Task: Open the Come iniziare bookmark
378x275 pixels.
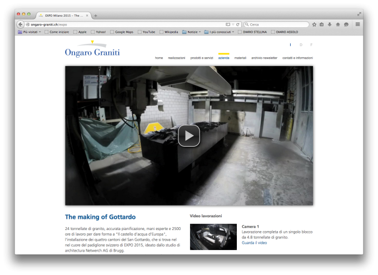Action: tap(57, 32)
